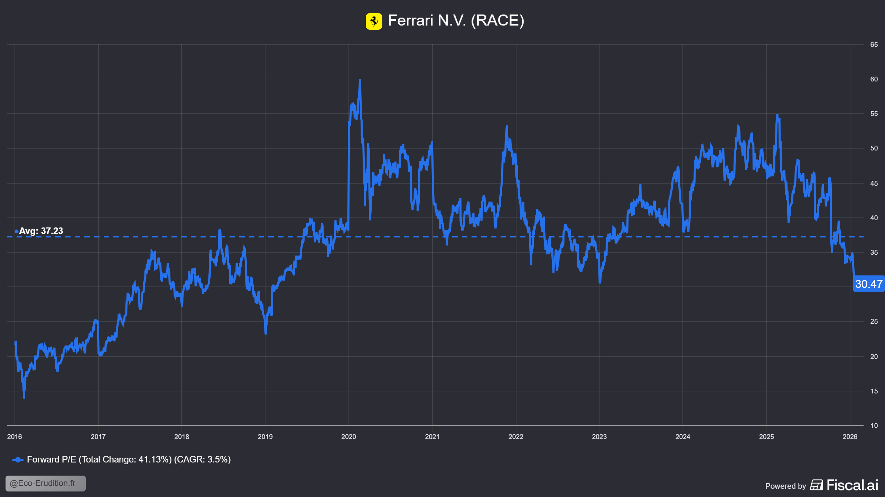Click the 2022 x-axis label
Screen dimensions: 885x497
tap(516, 437)
